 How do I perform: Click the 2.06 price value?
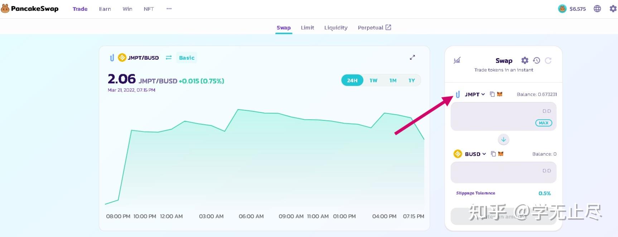coord(122,79)
